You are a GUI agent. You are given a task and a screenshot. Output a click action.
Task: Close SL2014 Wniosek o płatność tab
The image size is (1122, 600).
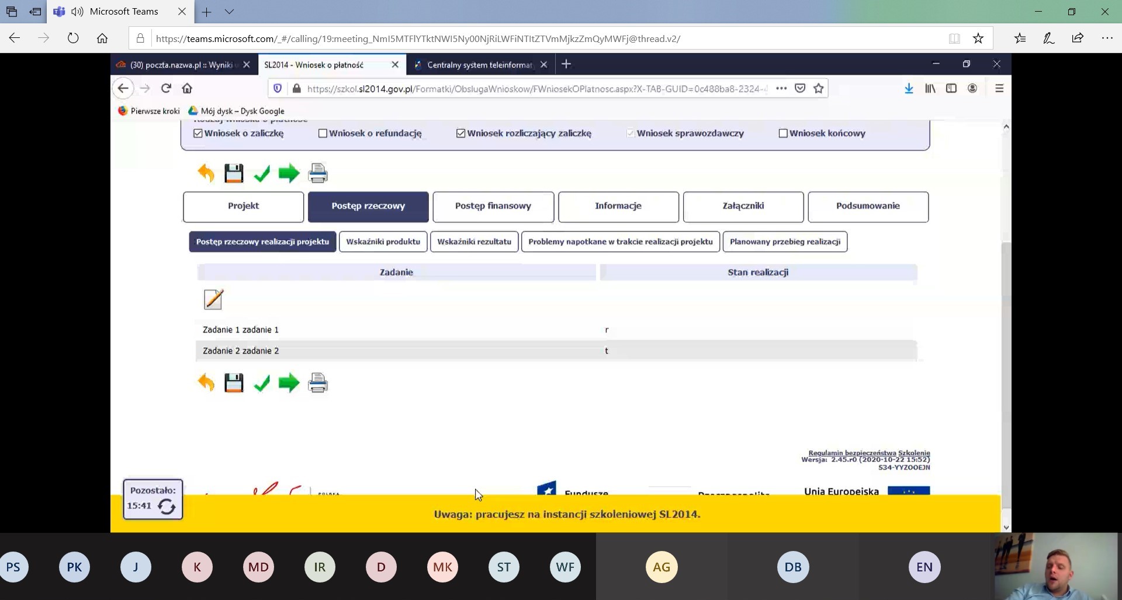(x=395, y=65)
